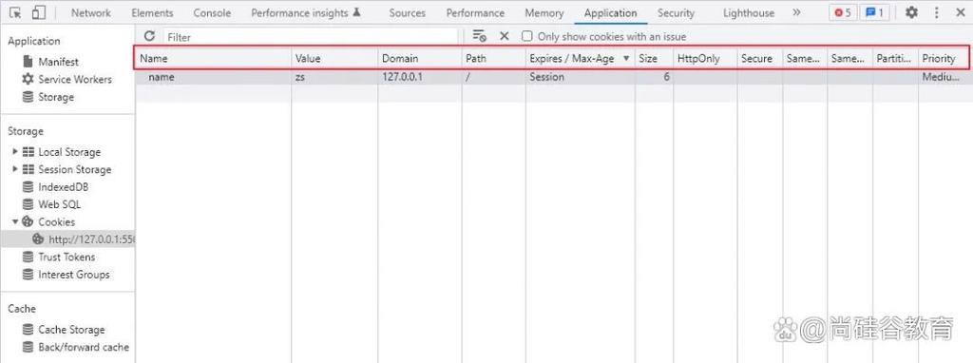Switch to the Memory tab

(544, 12)
